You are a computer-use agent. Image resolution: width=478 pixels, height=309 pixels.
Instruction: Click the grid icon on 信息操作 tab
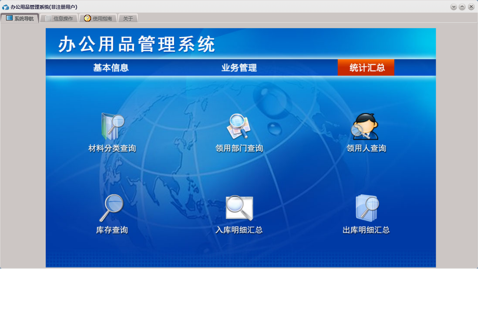click(x=48, y=18)
